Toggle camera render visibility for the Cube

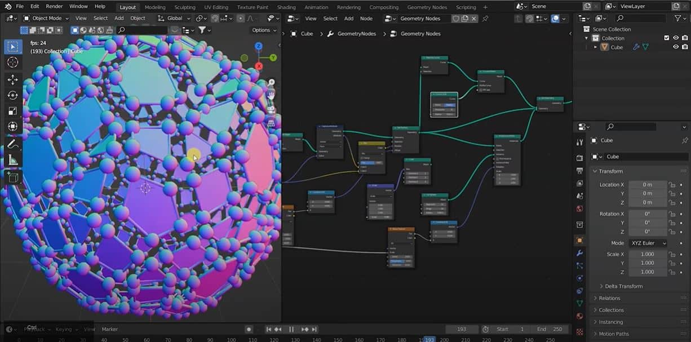coord(685,47)
